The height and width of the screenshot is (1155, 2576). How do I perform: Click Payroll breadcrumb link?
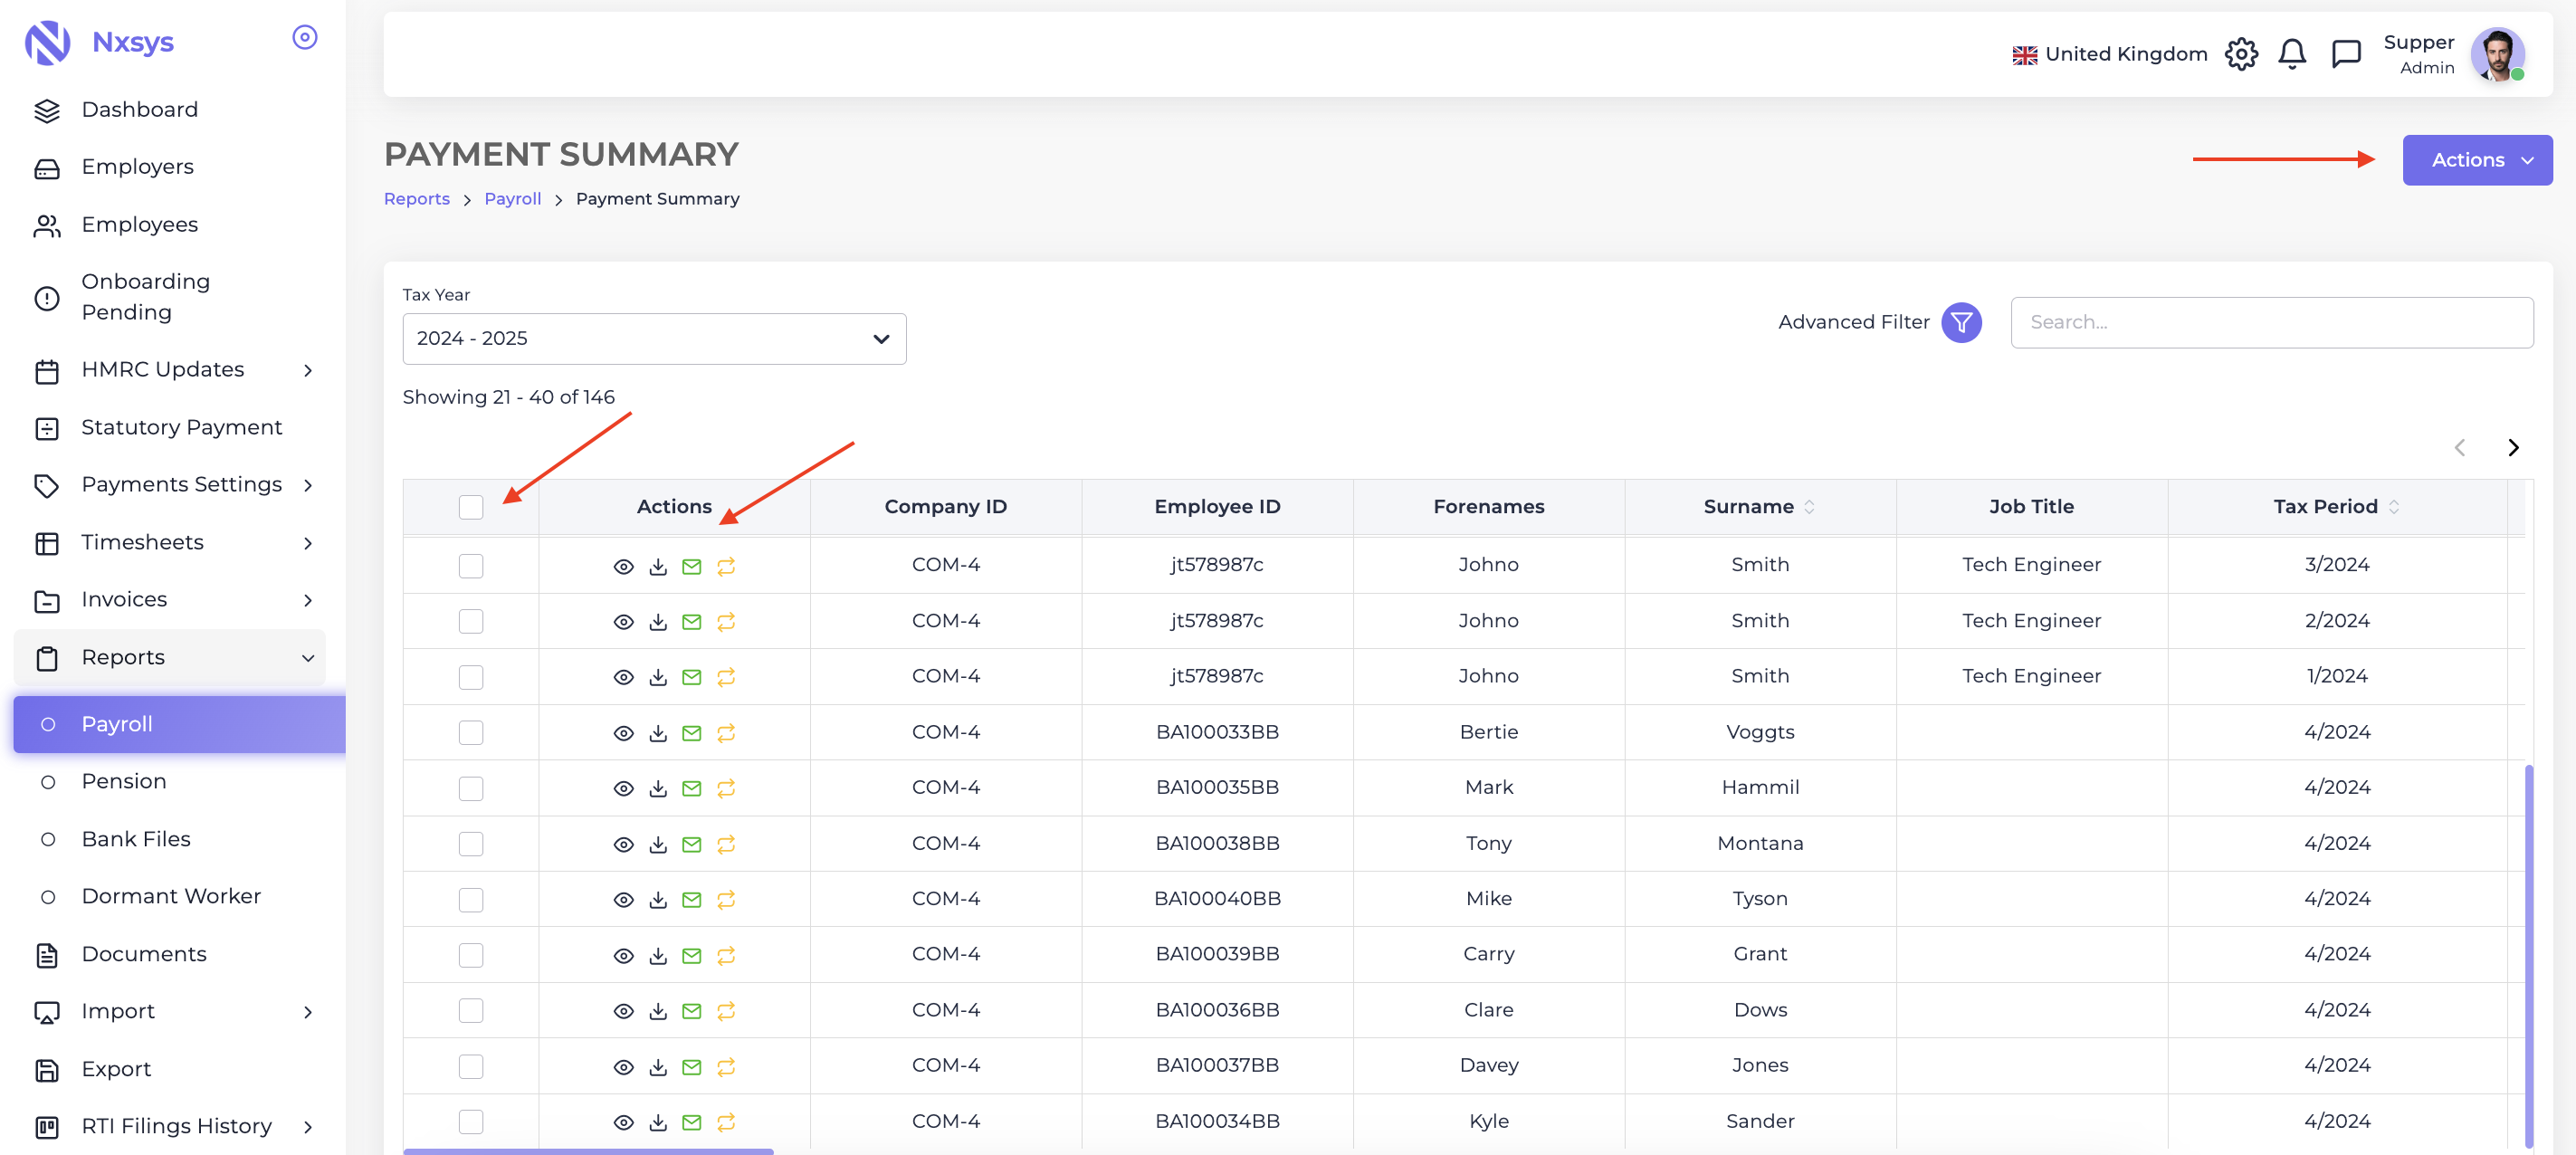(513, 199)
